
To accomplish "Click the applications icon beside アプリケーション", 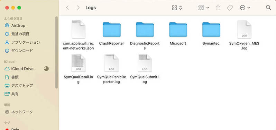I will click(7, 42).
